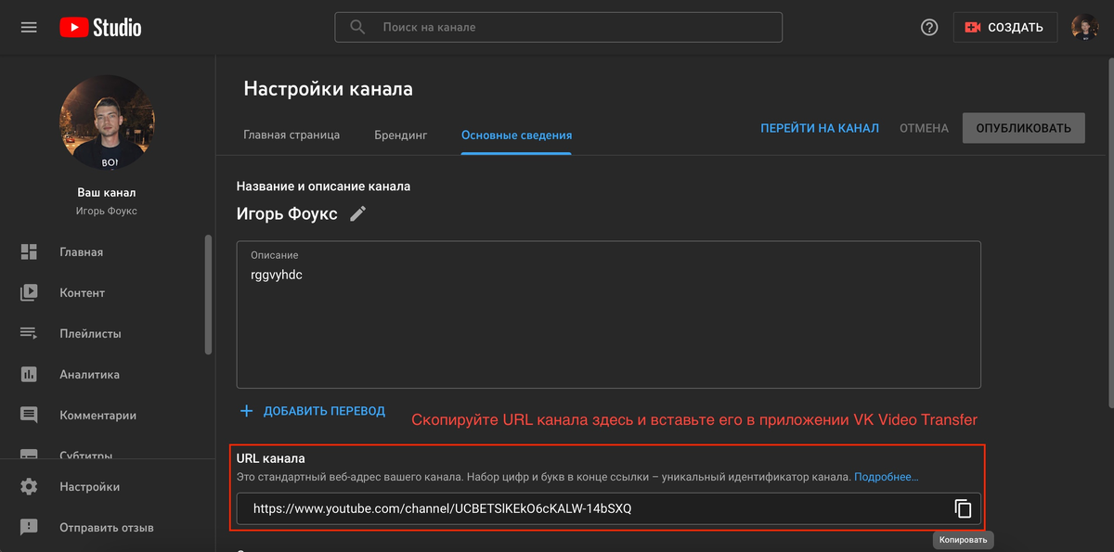Screen dimensions: 1114x552
Task: Edit channel name with pencil icon
Action: [358, 214]
